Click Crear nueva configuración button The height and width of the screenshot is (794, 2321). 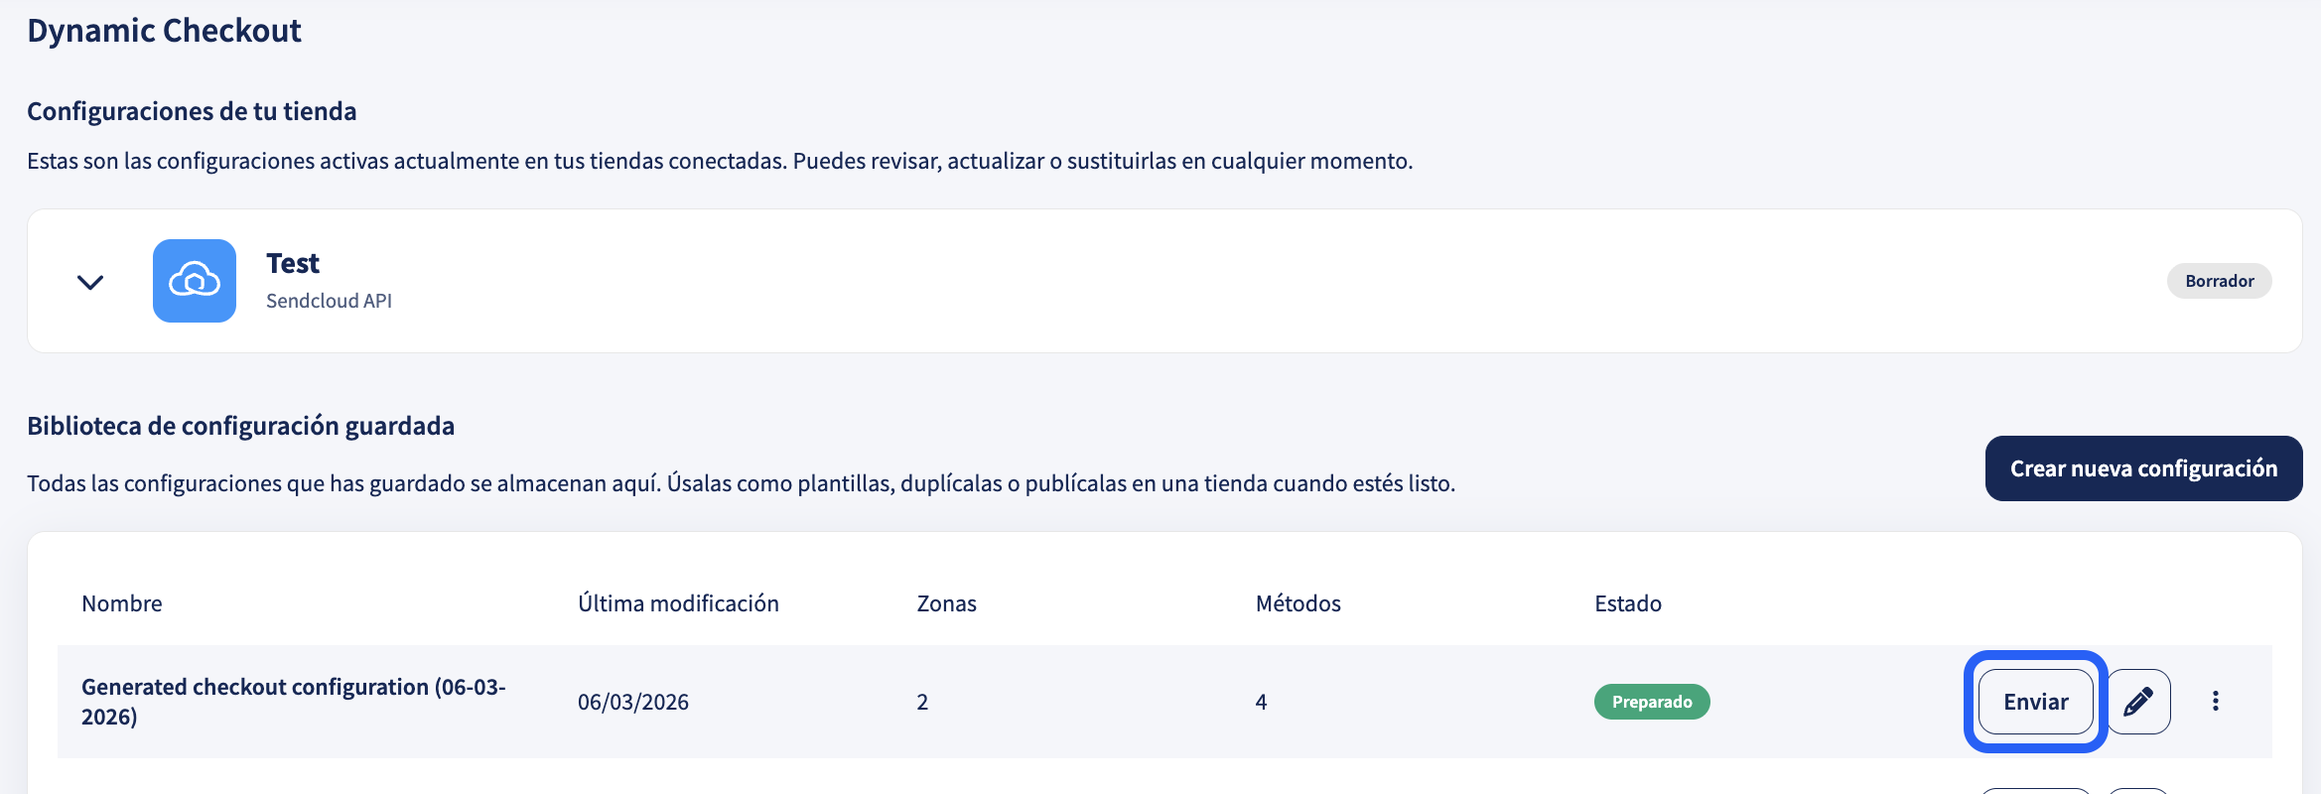[x=2143, y=468]
